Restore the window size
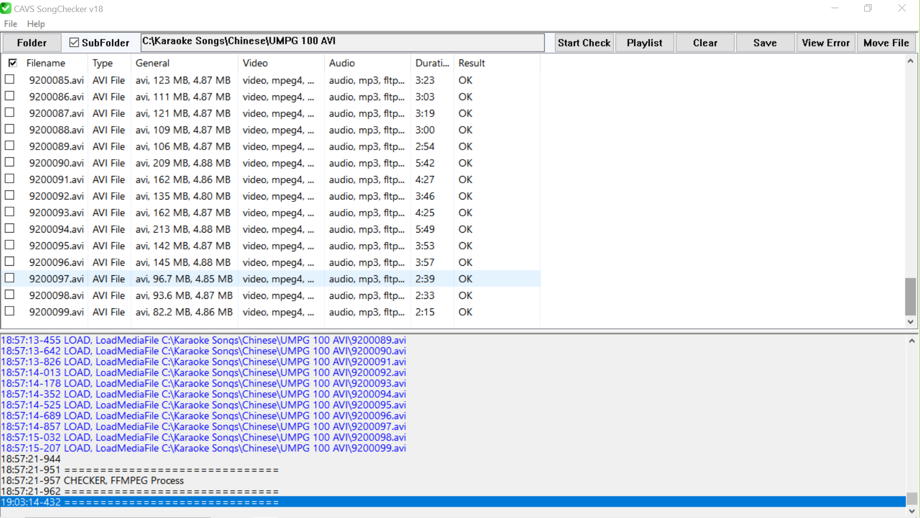The image size is (920, 518). (x=868, y=8)
